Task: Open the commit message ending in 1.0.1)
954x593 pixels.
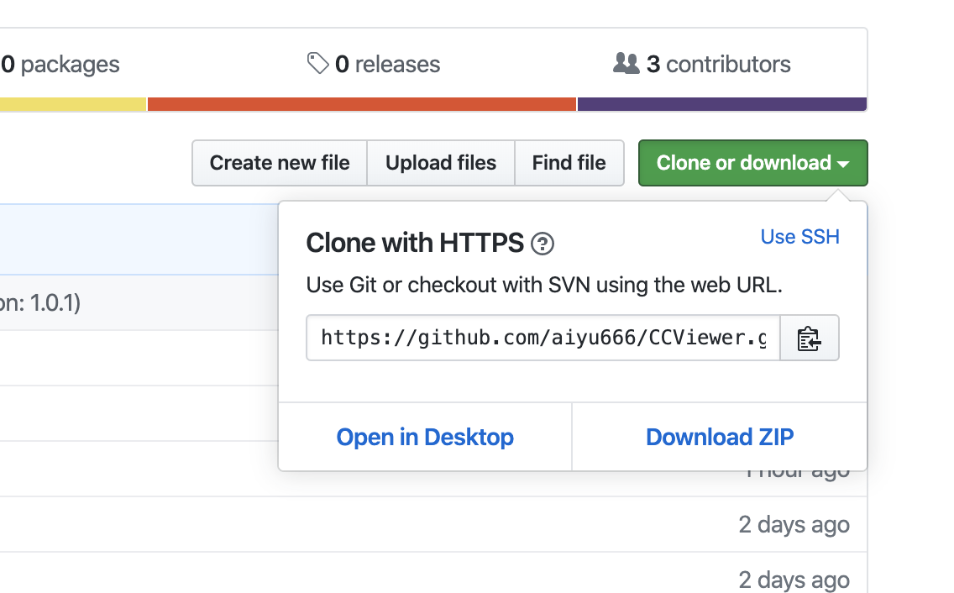Action: click(x=40, y=302)
